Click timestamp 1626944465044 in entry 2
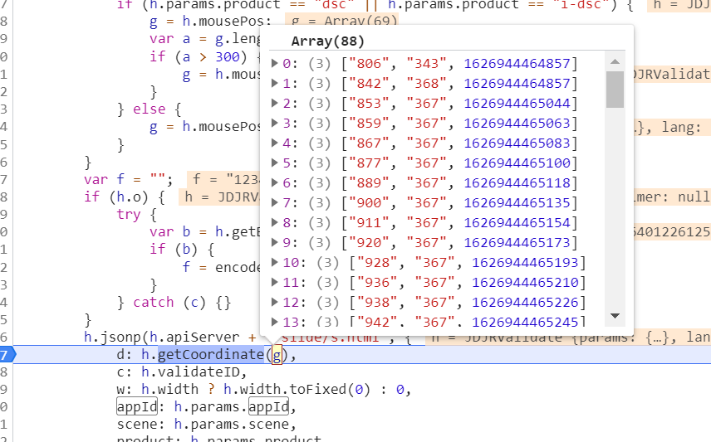This screenshot has height=442, width=711. tap(517, 104)
